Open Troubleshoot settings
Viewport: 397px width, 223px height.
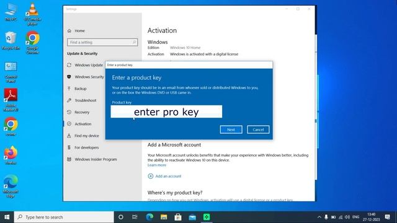click(86, 100)
